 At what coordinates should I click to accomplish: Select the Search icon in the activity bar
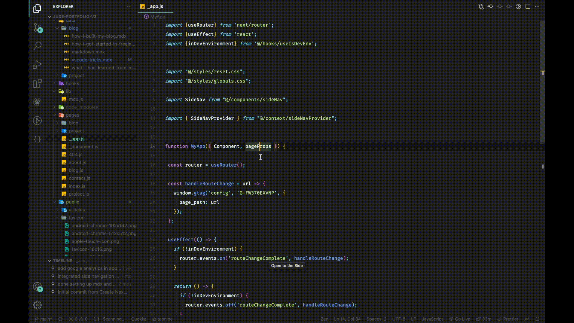(x=37, y=46)
